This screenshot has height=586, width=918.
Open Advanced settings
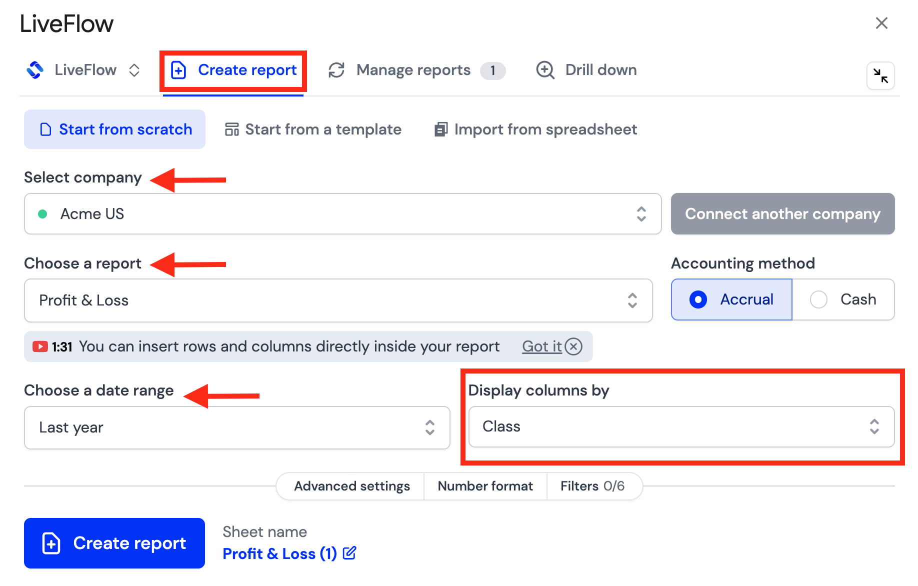pos(352,486)
